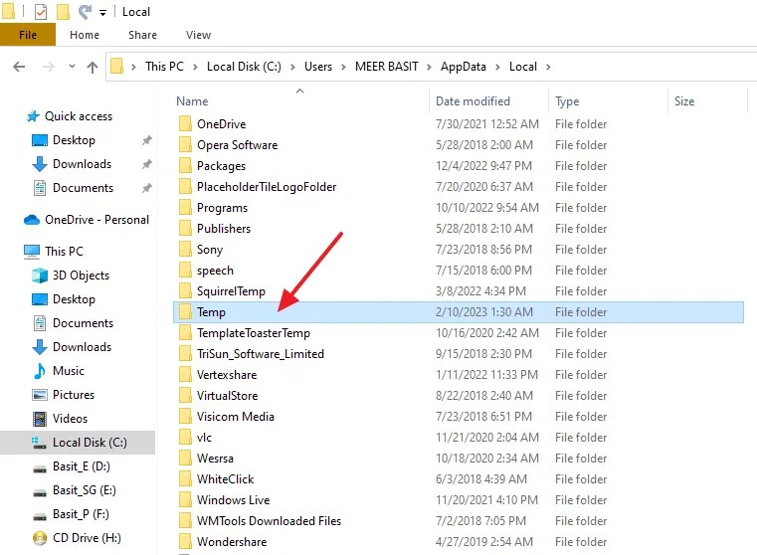
Task: Select the Visicom Media folder icon
Action: click(x=185, y=417)
